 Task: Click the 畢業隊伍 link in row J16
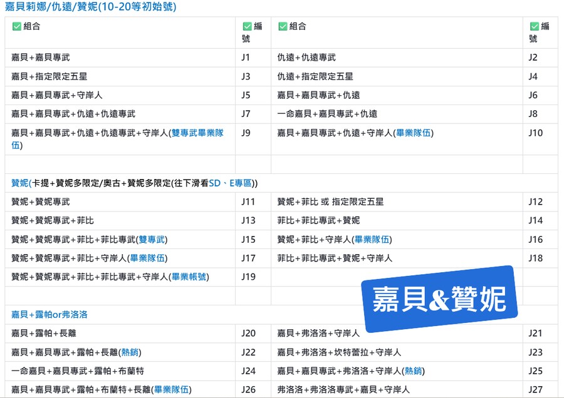(372, 240)
